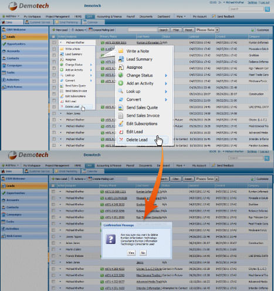Screen dimensions: 274x291
Task: Tick select-all header checkbox in upper screenshot grid
Action: click(x=53, y=36)
